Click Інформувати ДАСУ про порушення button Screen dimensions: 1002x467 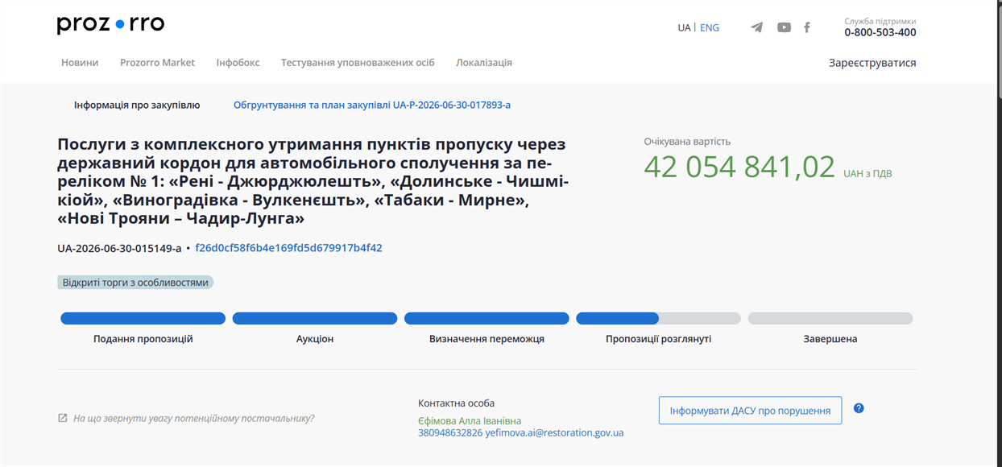[x=750, y=411]
